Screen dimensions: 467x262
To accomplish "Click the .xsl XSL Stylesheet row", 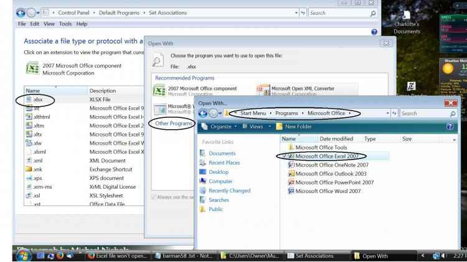I will pos(84,196).
